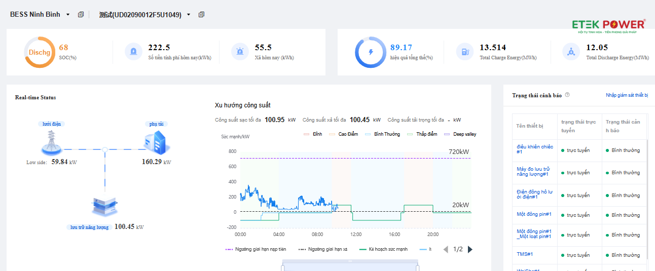Go to the previous legend page arrow
Screen dimensions: 655x271
[x=446, y=249]
